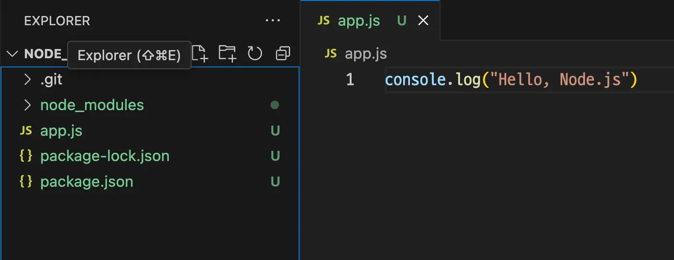Click the New Folder icon
Image resolution: width=674 pixels, height=260 pixels.
click(x=227, y=54)
